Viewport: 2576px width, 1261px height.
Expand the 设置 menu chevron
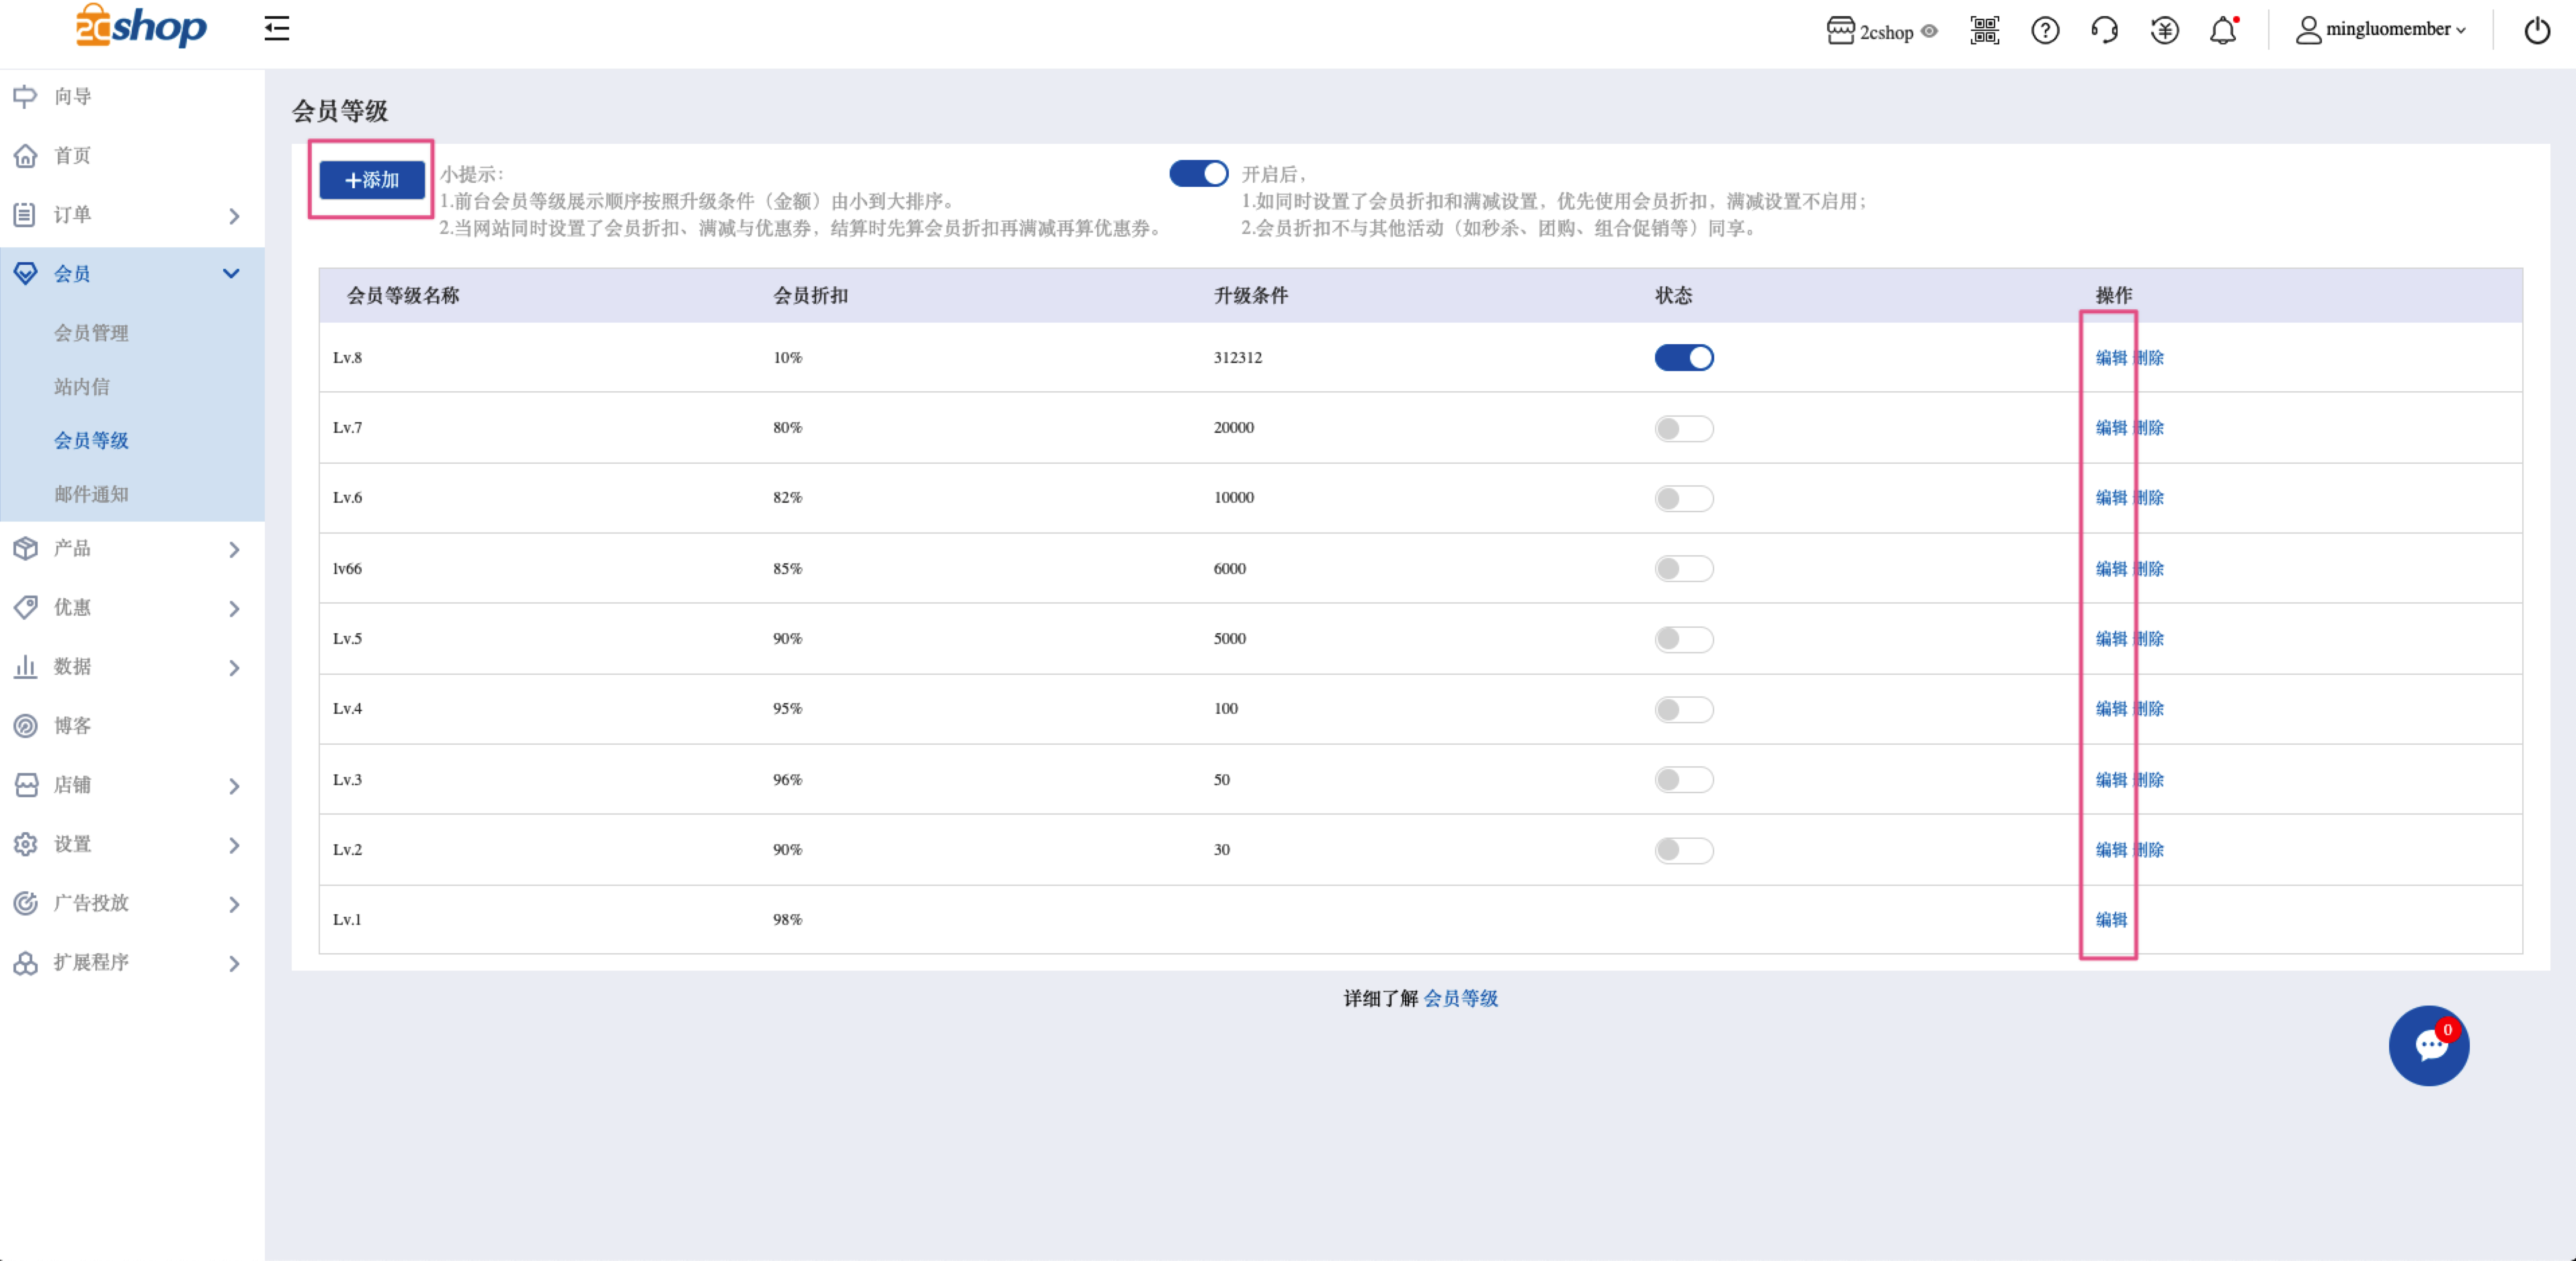click(x=234, y=846)
